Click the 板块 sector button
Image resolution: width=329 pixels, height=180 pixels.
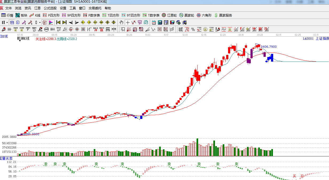pyautogui.click(x=21, y=15)
